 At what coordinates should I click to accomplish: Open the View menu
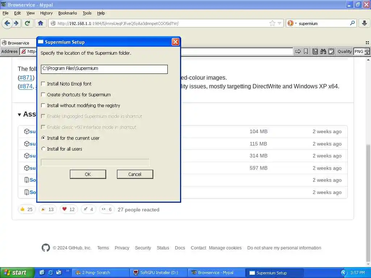[30, 13]
